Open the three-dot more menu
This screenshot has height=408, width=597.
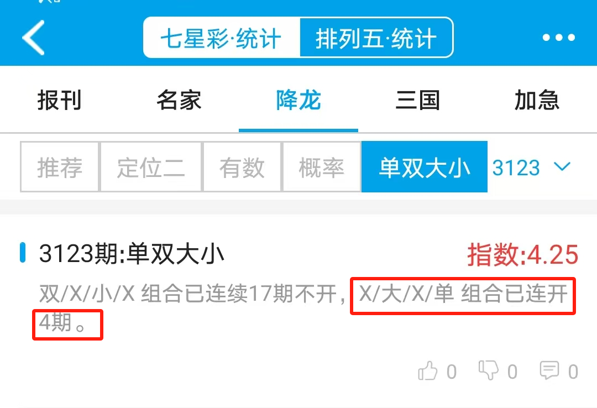point(558,38)
